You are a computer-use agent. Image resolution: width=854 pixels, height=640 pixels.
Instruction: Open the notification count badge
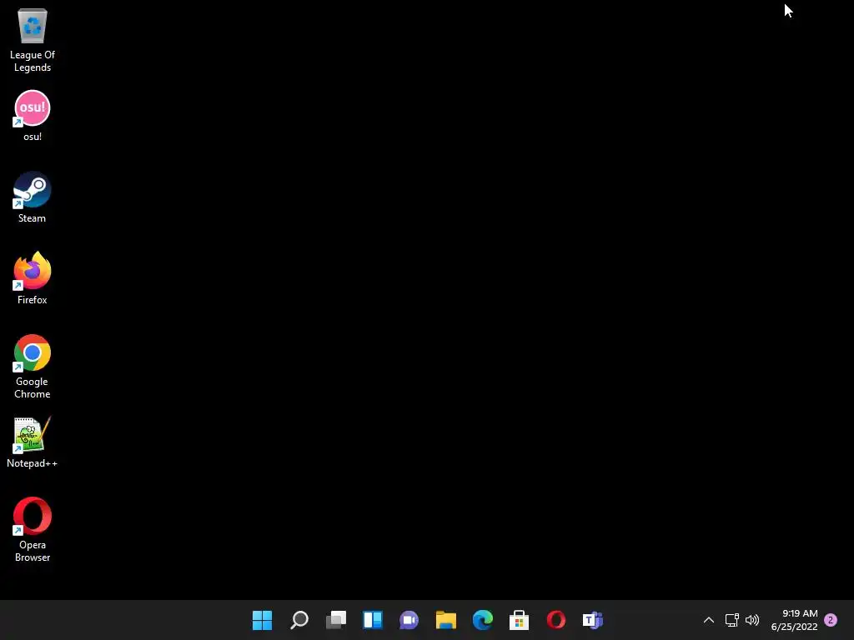click(x=831, y=620)
